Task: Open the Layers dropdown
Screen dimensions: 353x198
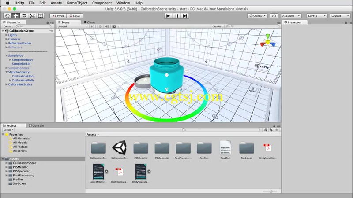Action: click(317, 16)
